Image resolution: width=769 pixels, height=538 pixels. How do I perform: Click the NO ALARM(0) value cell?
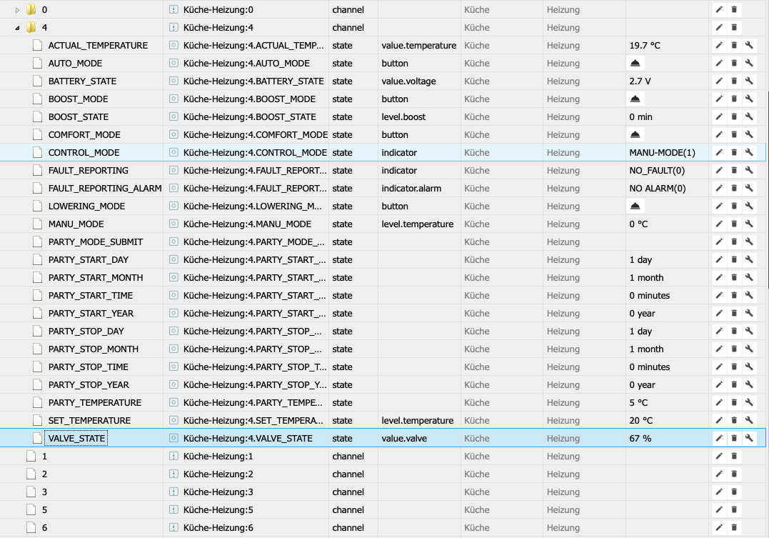tap(657, 189)
